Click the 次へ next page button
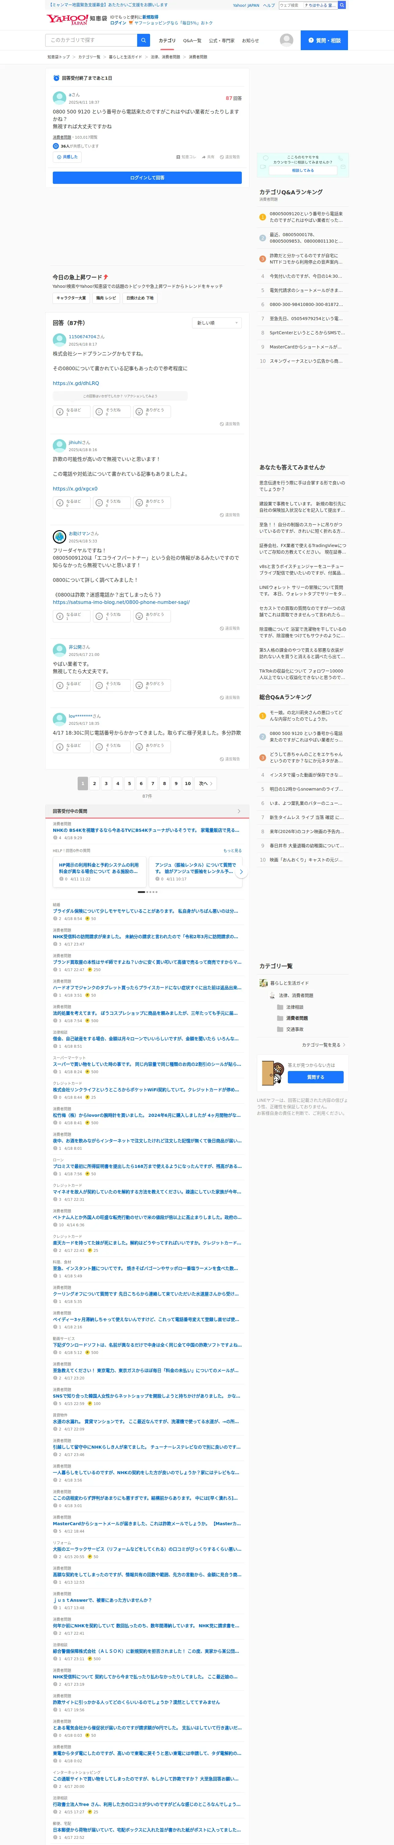 [206, 784]
